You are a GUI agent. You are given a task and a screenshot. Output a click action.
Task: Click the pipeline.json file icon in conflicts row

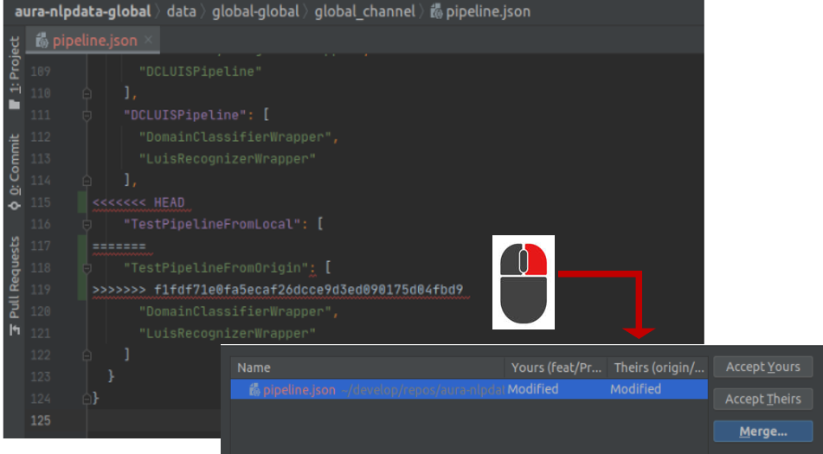254,389
